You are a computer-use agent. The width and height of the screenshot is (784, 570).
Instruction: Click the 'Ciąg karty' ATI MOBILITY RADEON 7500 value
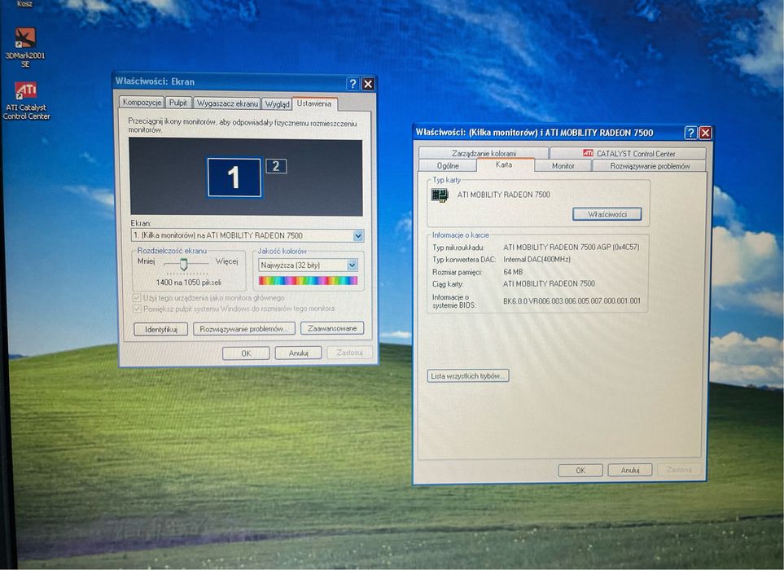pyautogui.click(x=549, y=283)
